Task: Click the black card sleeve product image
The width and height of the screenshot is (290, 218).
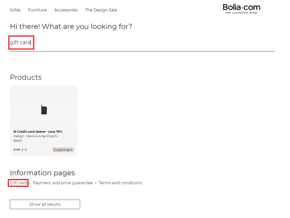Action: (x=44, y=110)
